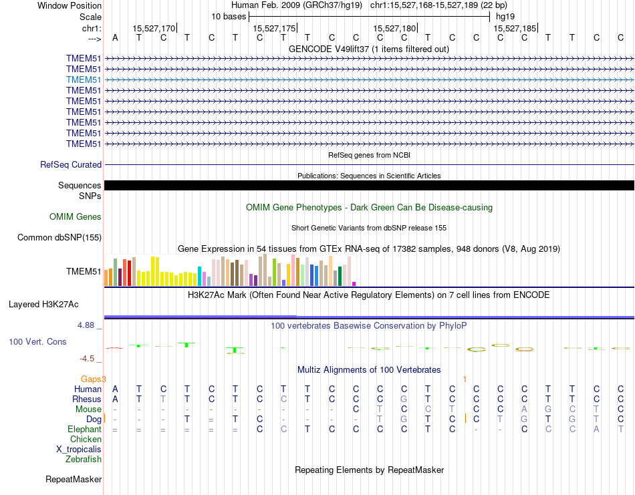Open 100 vertebrates Basewise Conservation by PhyloP title
The height and width of the screenshot is (495, 635).
point(369,326)
